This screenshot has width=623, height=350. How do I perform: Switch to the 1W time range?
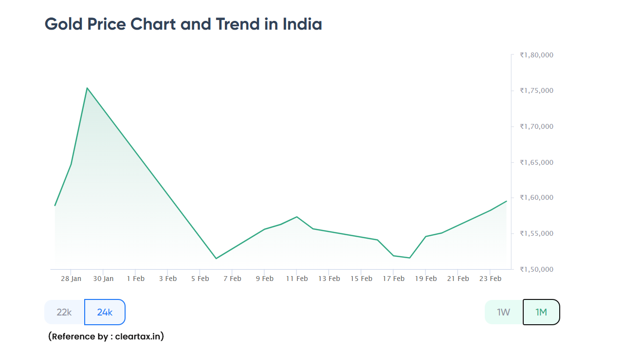pyautogui.click(x=503, y=312)
